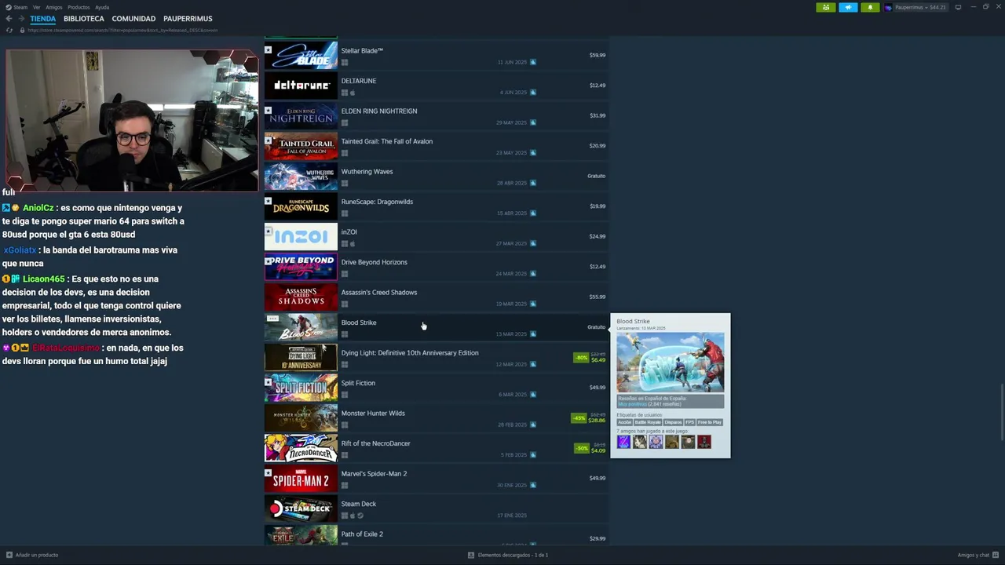This screenshot has width=1005, height=565.
Task: Click the Disparos tag in the popup
Action: pyautogui.click(x=673, y=422)
